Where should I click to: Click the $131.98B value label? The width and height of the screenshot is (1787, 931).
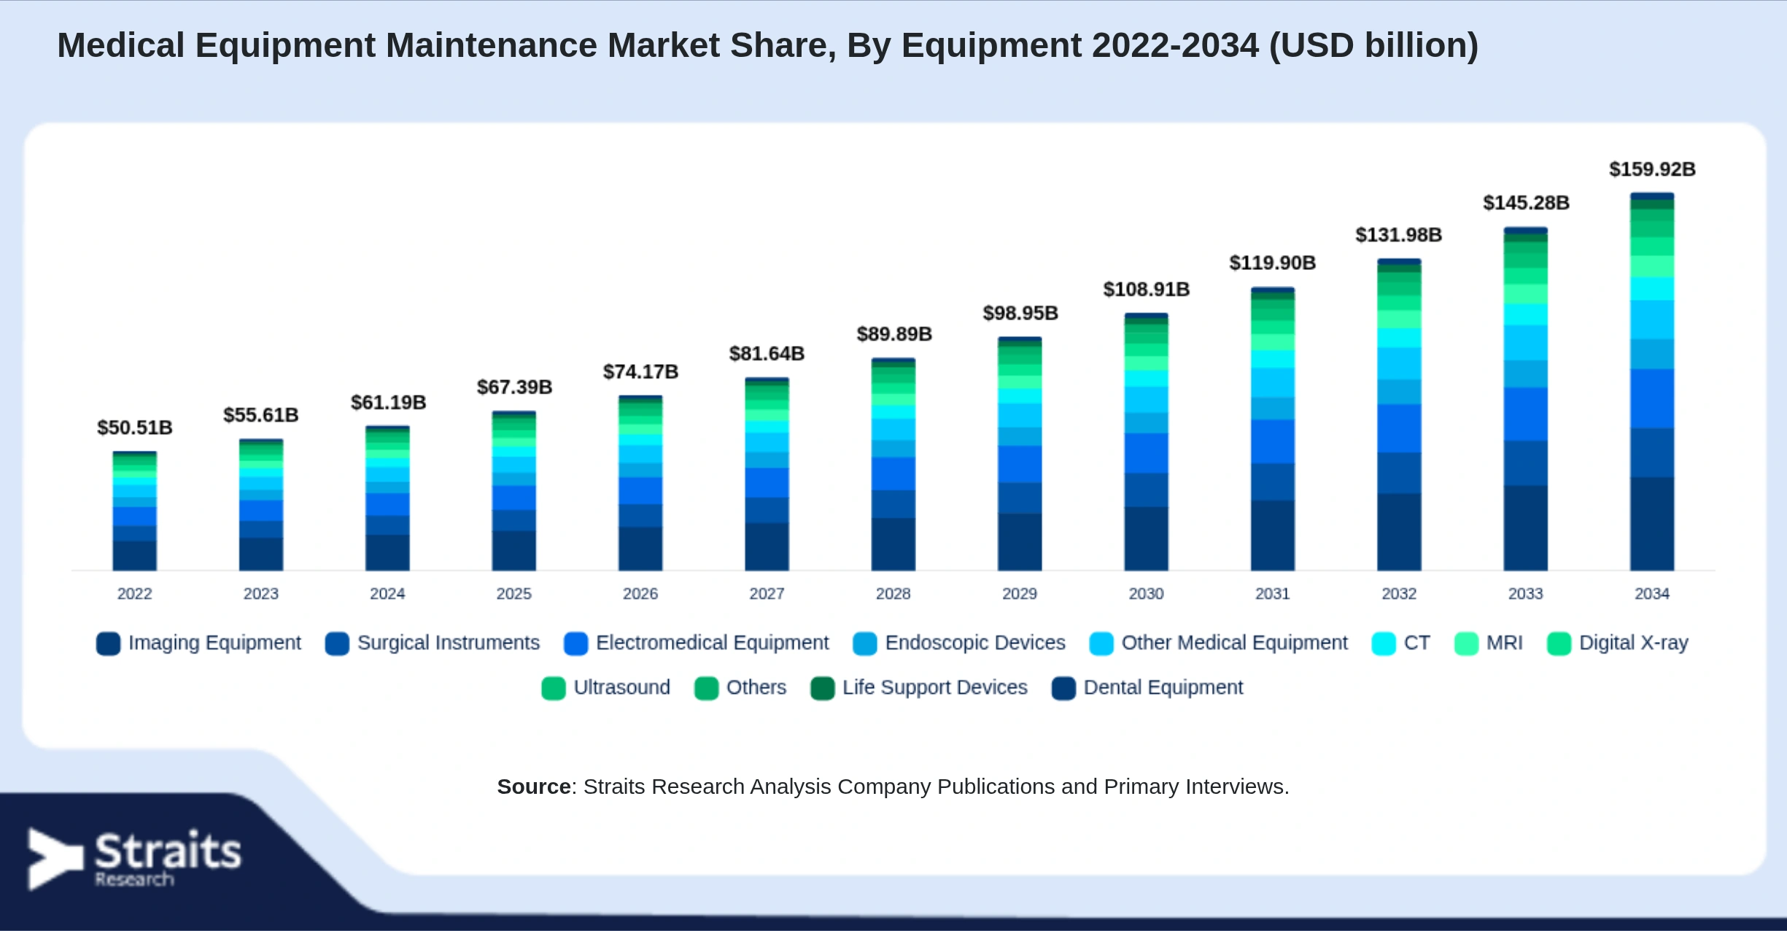[1399, 235]
